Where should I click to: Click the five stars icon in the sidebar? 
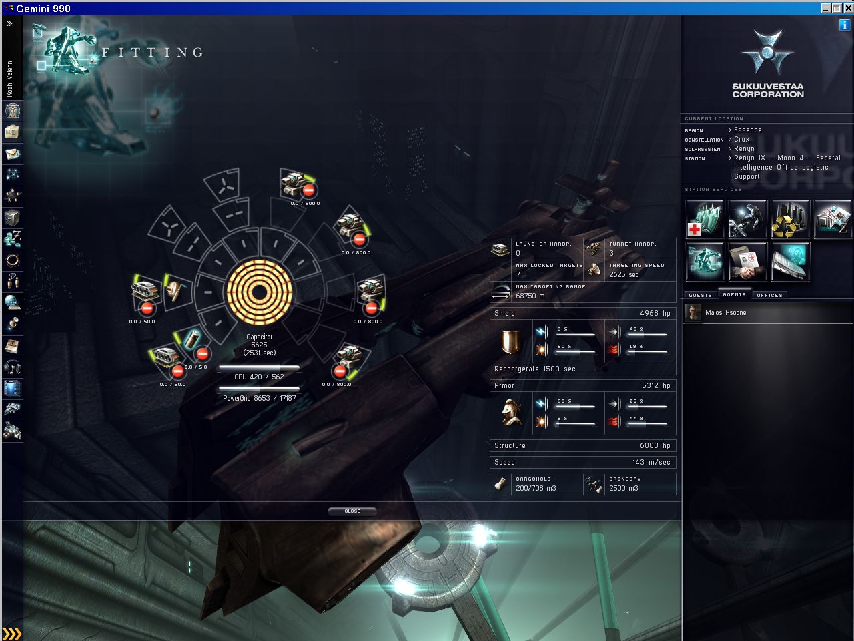[12, 196]
